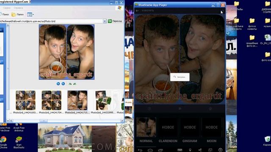Click the CLARENDON filter label
The width and height of the screenshot is (271, 152).
point(168,141)
